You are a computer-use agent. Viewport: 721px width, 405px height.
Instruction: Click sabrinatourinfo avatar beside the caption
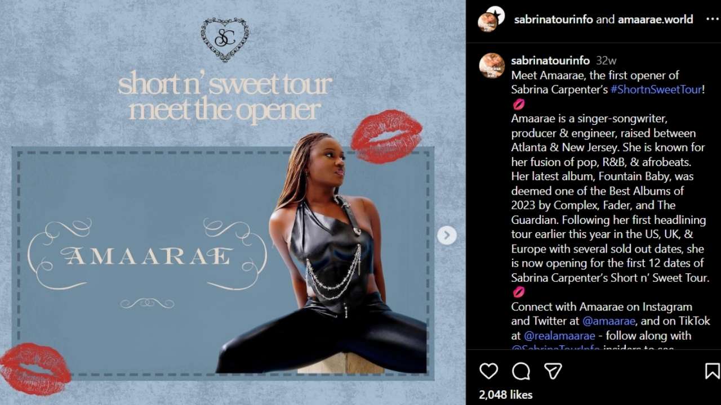pos(491,65)
